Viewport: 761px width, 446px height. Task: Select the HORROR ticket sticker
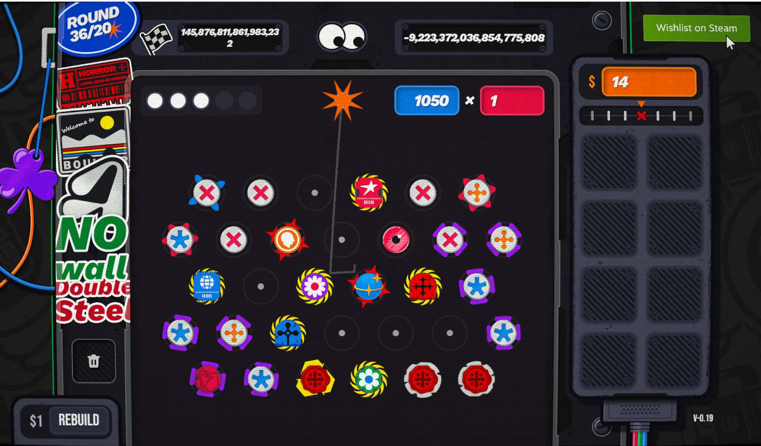click(95, 83)
